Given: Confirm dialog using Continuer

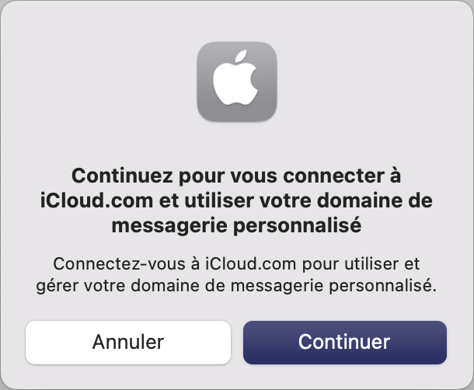Looking at the screenshot, I should (345, 343).
